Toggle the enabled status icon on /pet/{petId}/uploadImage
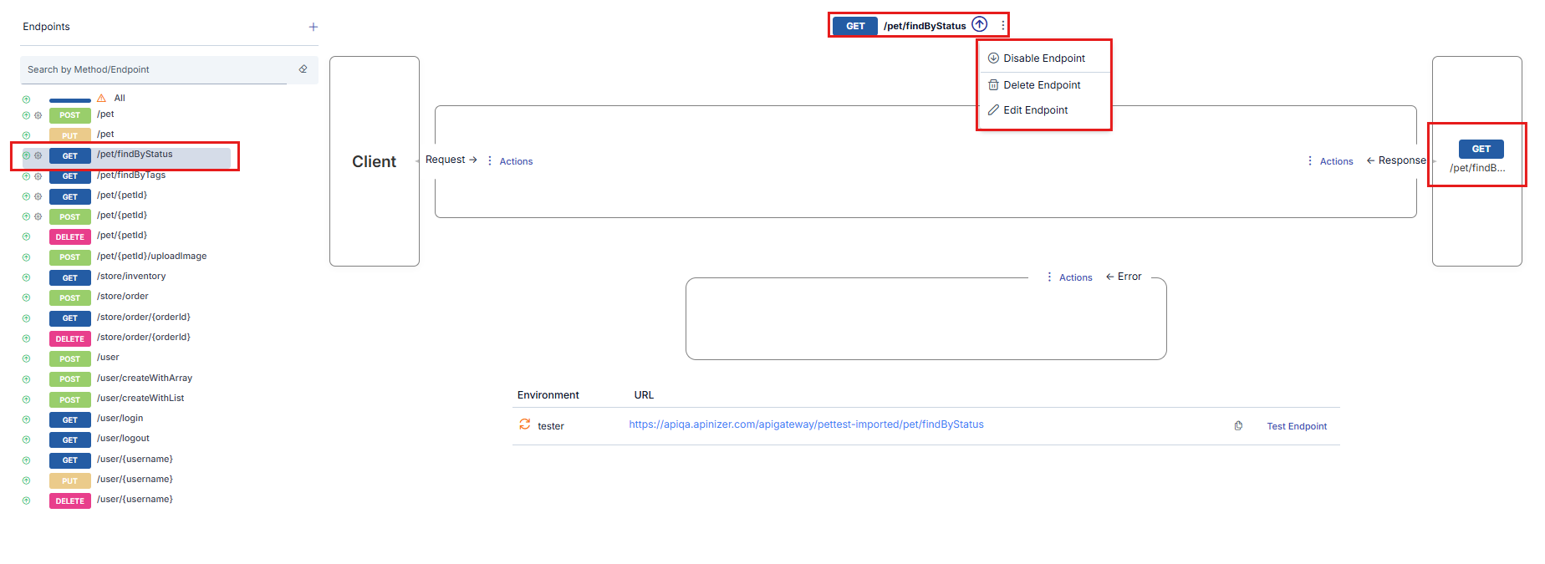Viewport: 1545px width, 564px height. tap(26, 257)
